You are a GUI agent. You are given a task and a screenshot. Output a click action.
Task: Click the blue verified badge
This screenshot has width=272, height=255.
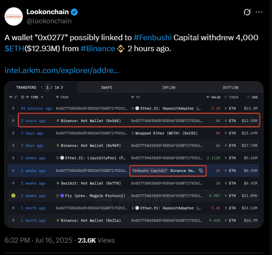75,12
